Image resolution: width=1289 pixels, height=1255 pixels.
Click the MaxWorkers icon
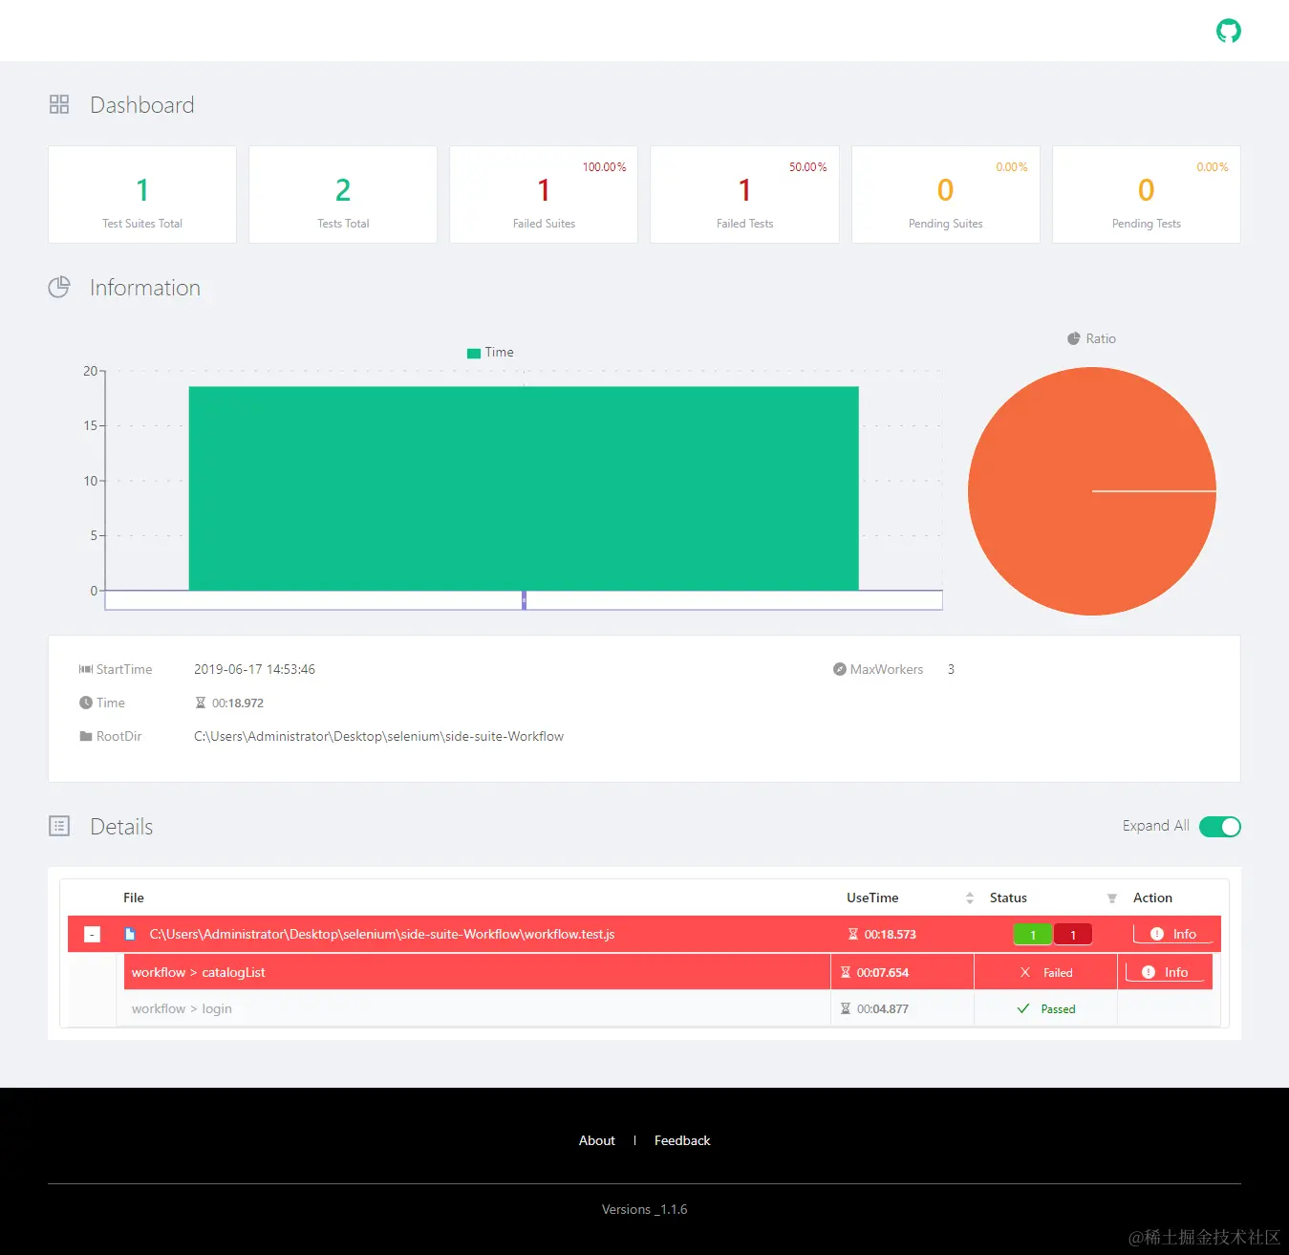tap(838, 669)
